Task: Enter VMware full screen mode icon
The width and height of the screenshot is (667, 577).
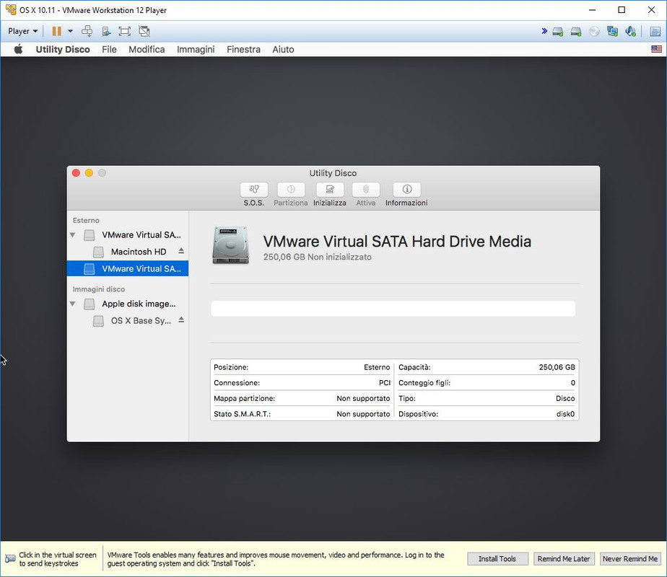Action: [125, 31]
